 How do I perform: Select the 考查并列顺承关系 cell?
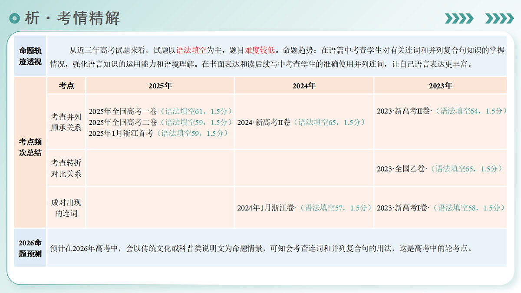pos(66,122)
